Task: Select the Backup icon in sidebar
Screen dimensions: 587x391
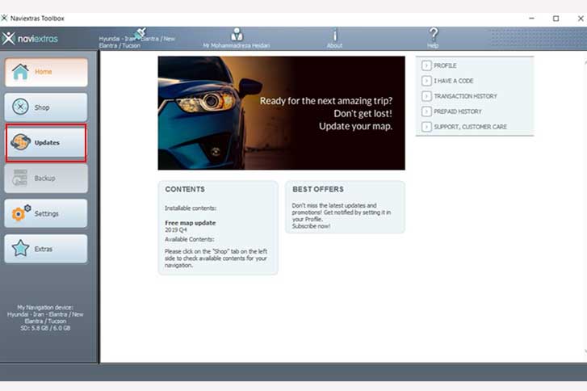Action: (x=20, y=179)
